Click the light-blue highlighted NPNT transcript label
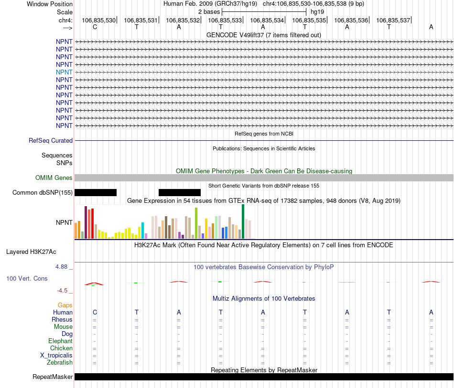Screen dimensions: 454x388 (x=64, y=72)
